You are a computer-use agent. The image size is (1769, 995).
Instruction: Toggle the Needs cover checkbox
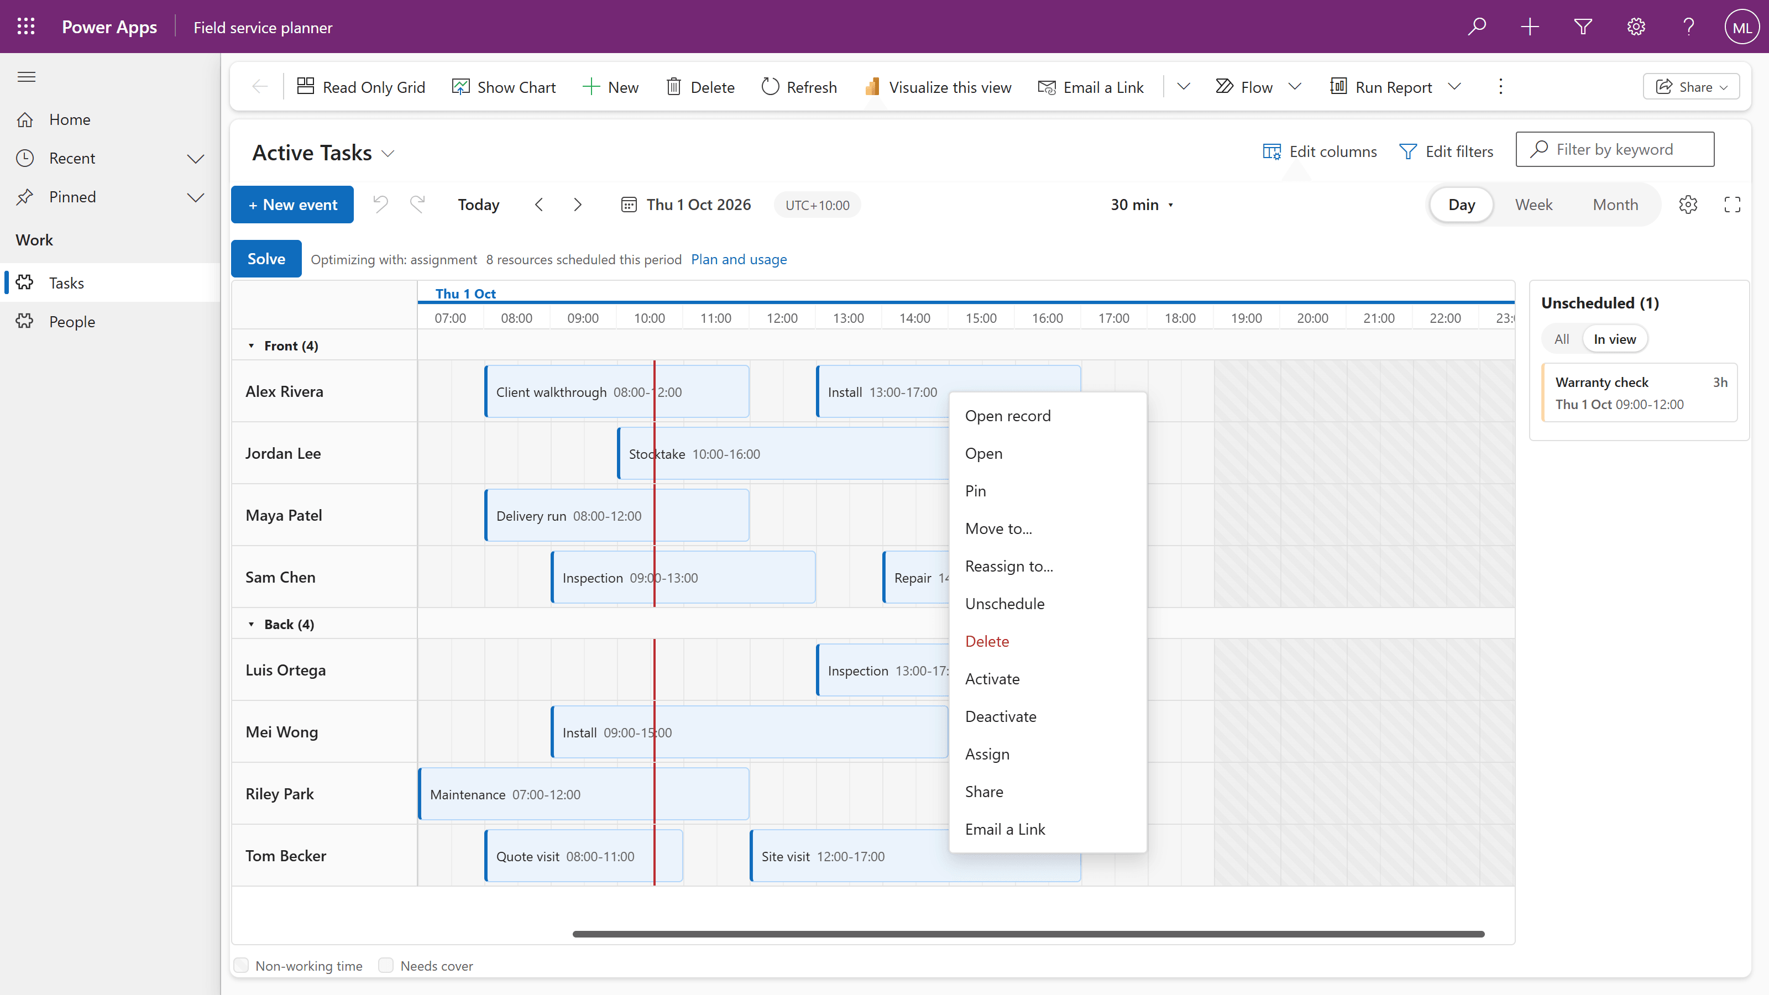coord(386,966)
